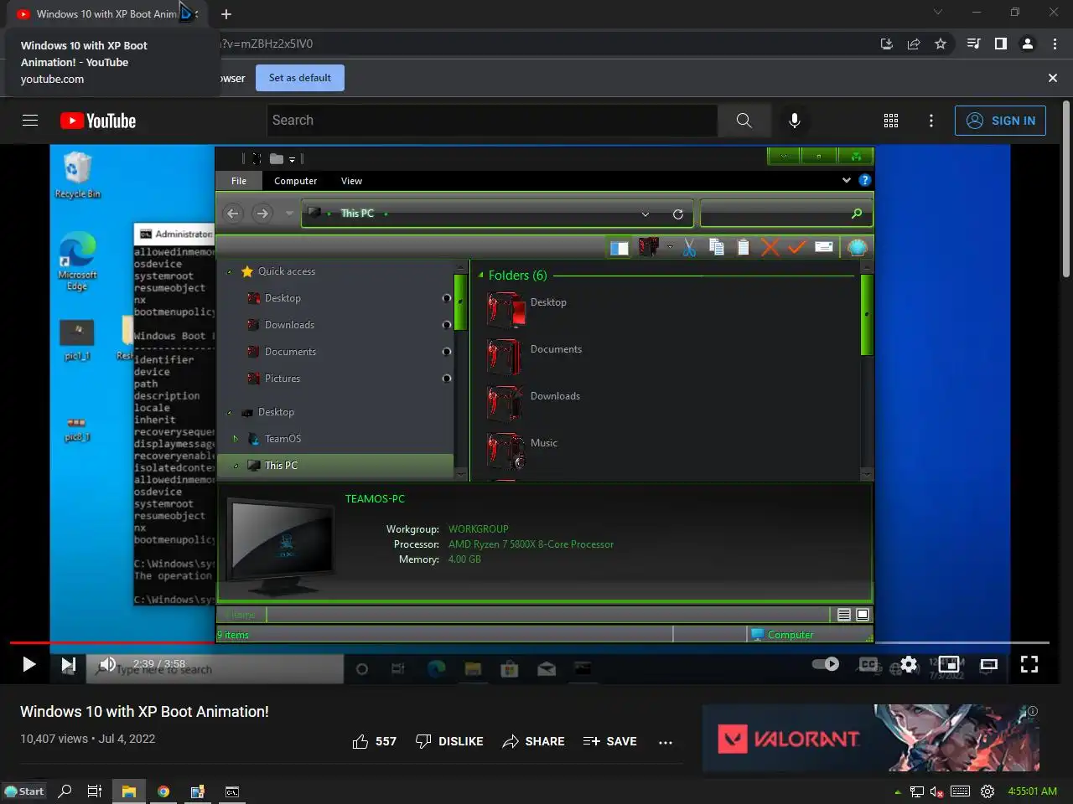Viewport: 1073px width, 804px height.
Task: Click the red X delete icon in video
Action: pos(770,247)
